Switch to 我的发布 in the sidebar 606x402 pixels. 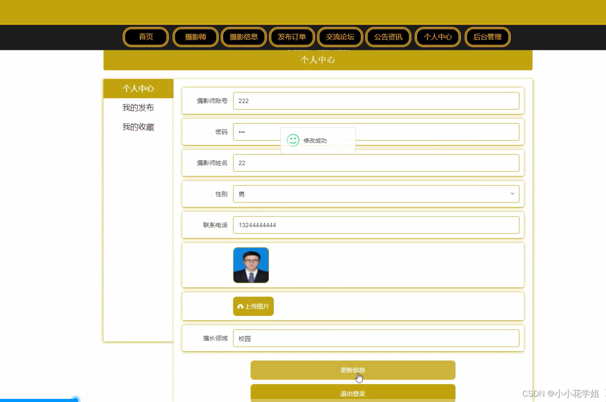coord(139,108)
